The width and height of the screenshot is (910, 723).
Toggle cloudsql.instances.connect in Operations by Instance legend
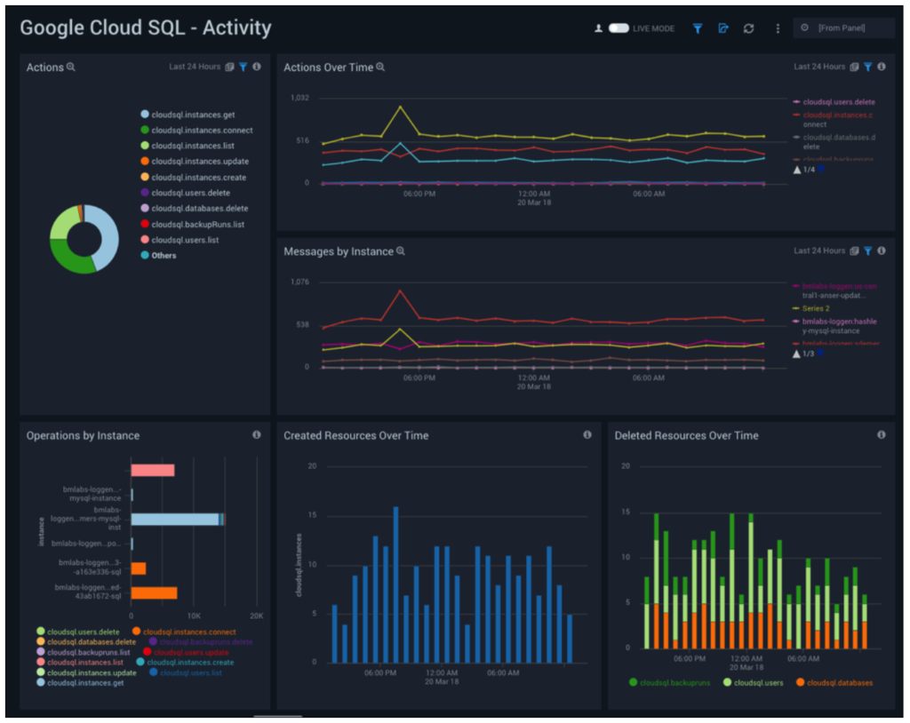[184, 632]
